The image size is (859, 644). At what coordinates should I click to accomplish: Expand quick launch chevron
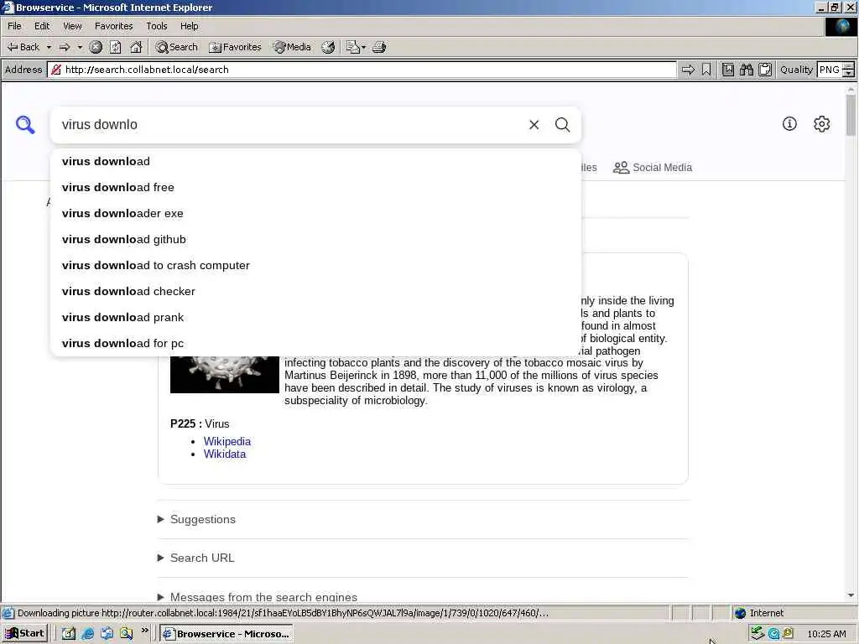[144, 631]
